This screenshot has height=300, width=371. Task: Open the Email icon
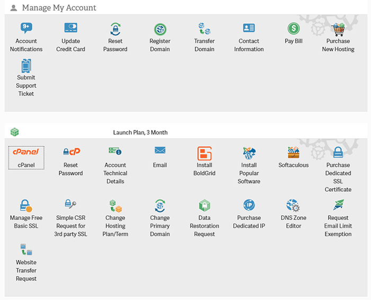(160, 152)
